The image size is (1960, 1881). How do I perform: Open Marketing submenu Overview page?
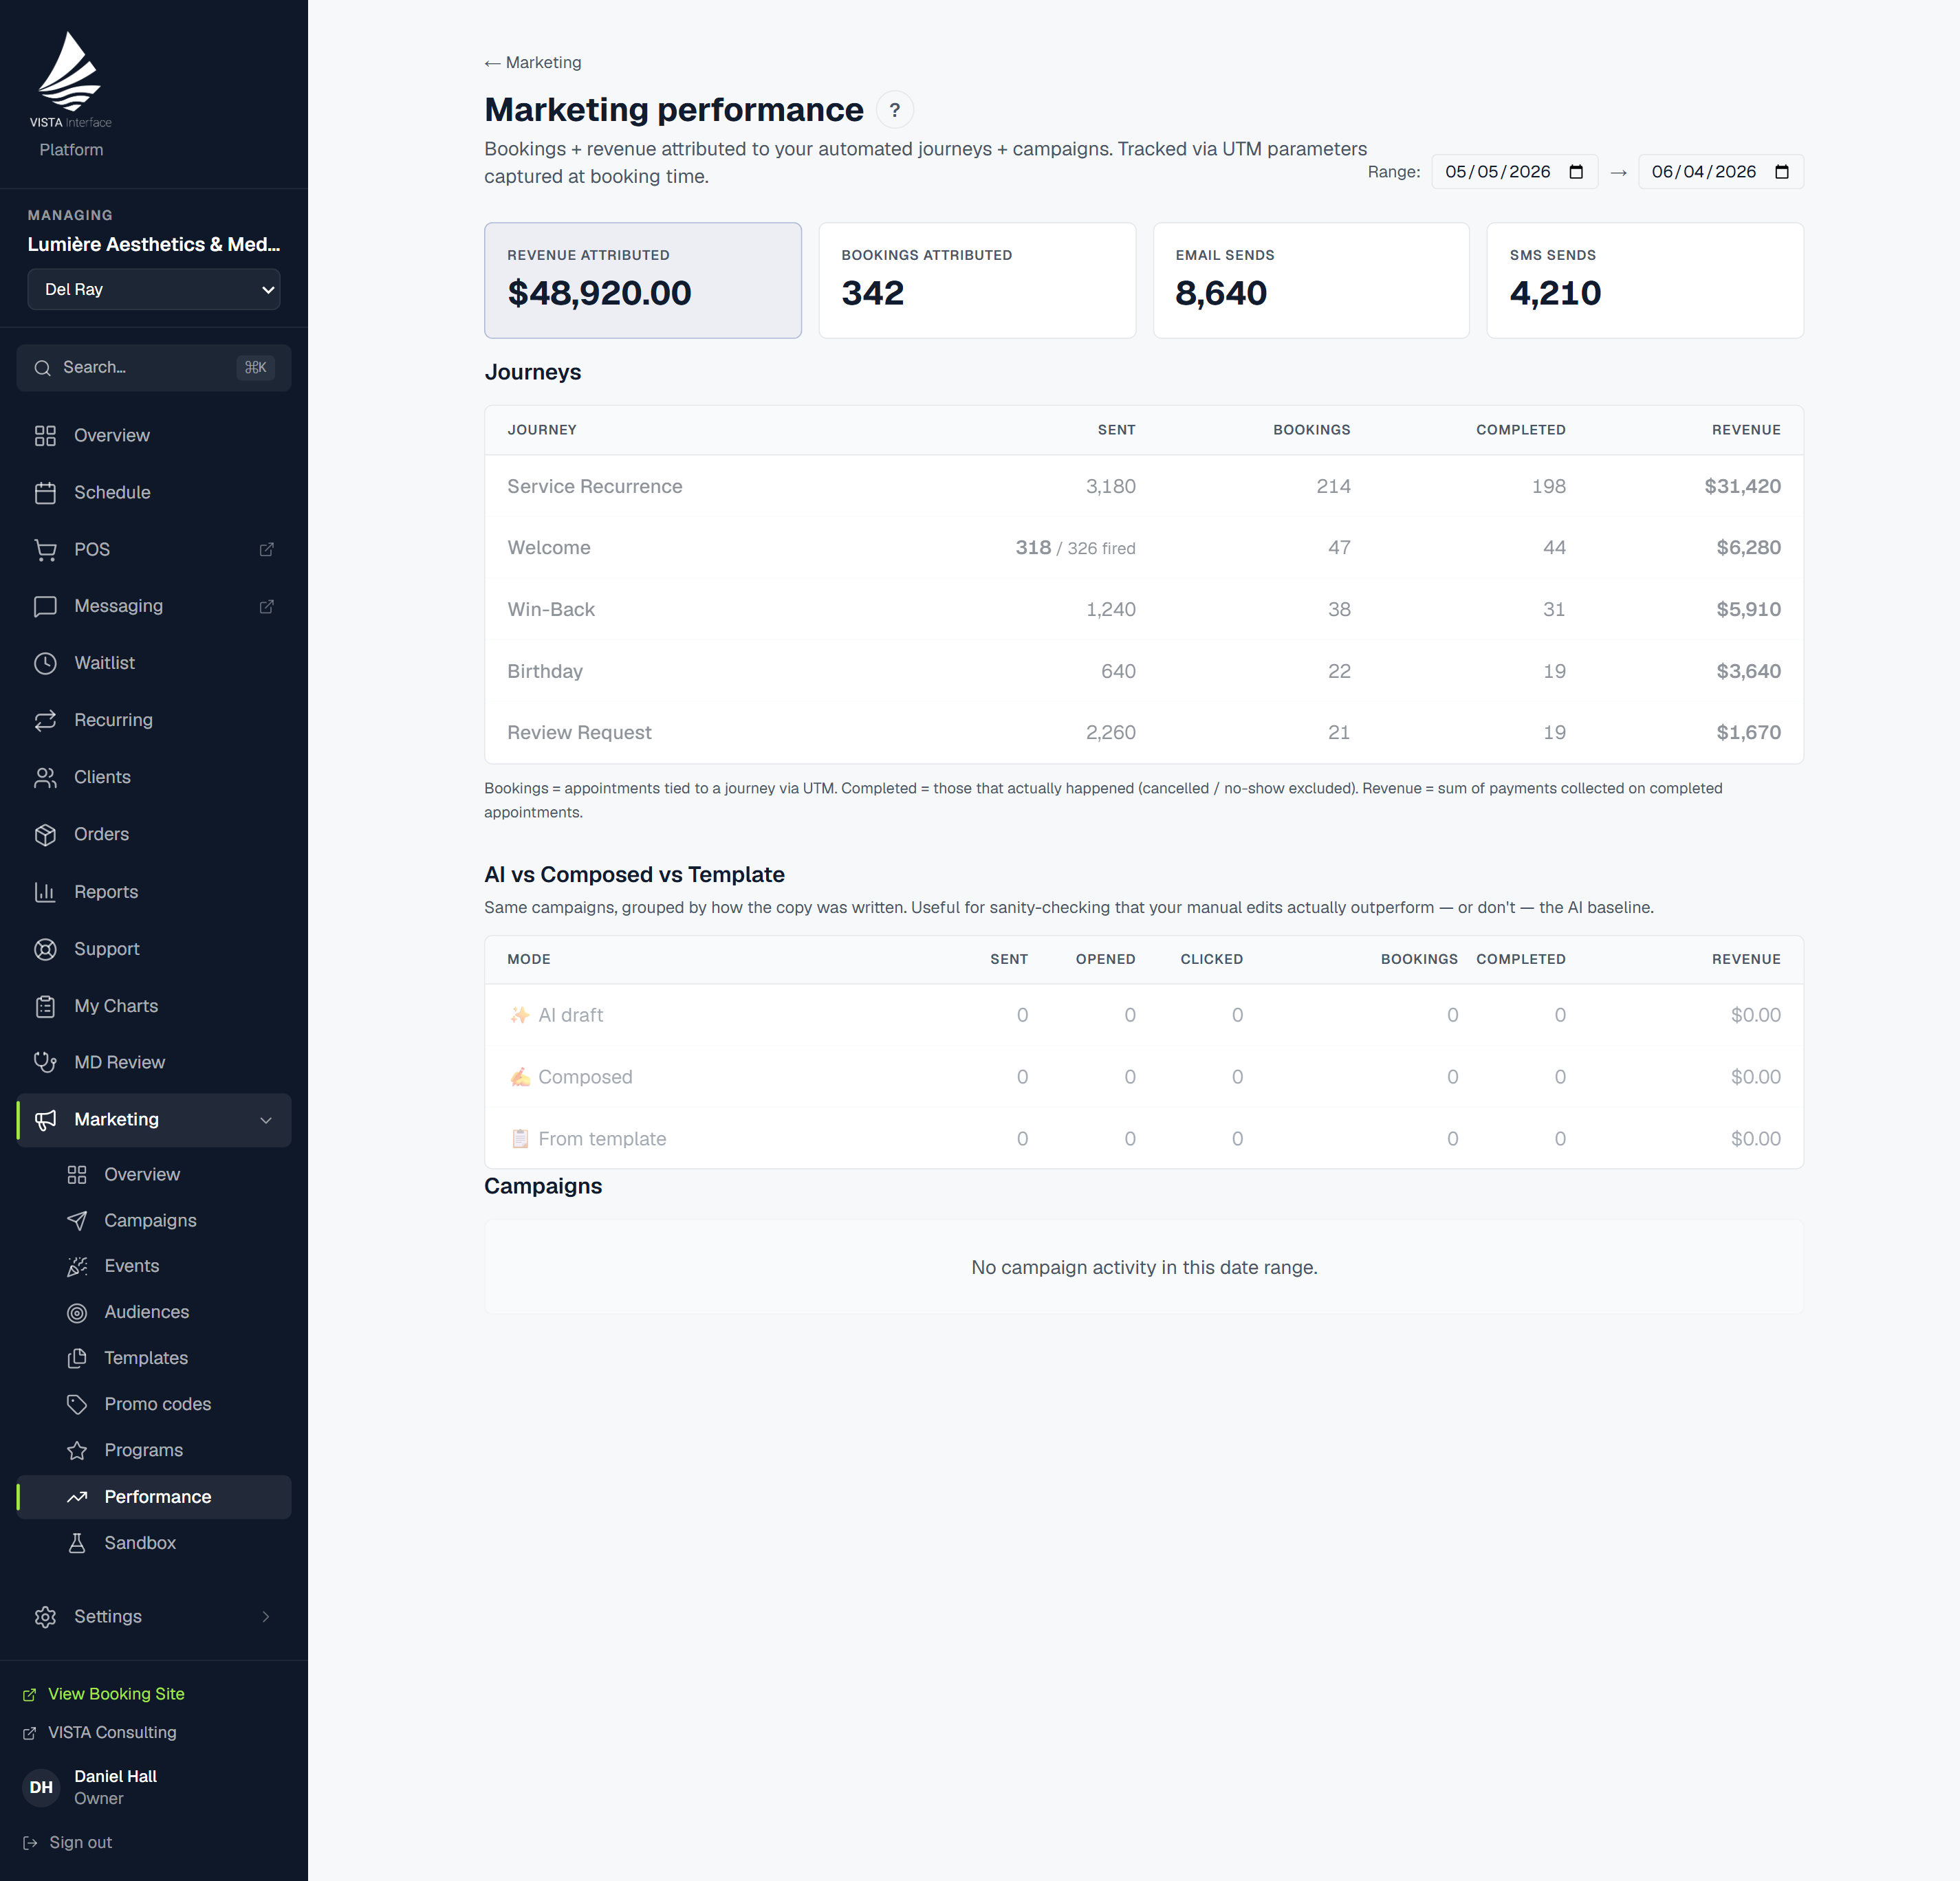pyautogui.click(x=154, y=1174)
